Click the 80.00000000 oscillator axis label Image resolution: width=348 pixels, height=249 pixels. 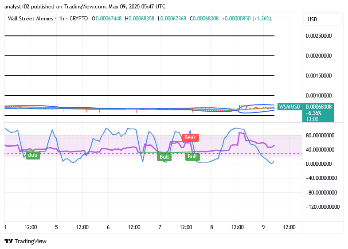[x=320, y=136]
